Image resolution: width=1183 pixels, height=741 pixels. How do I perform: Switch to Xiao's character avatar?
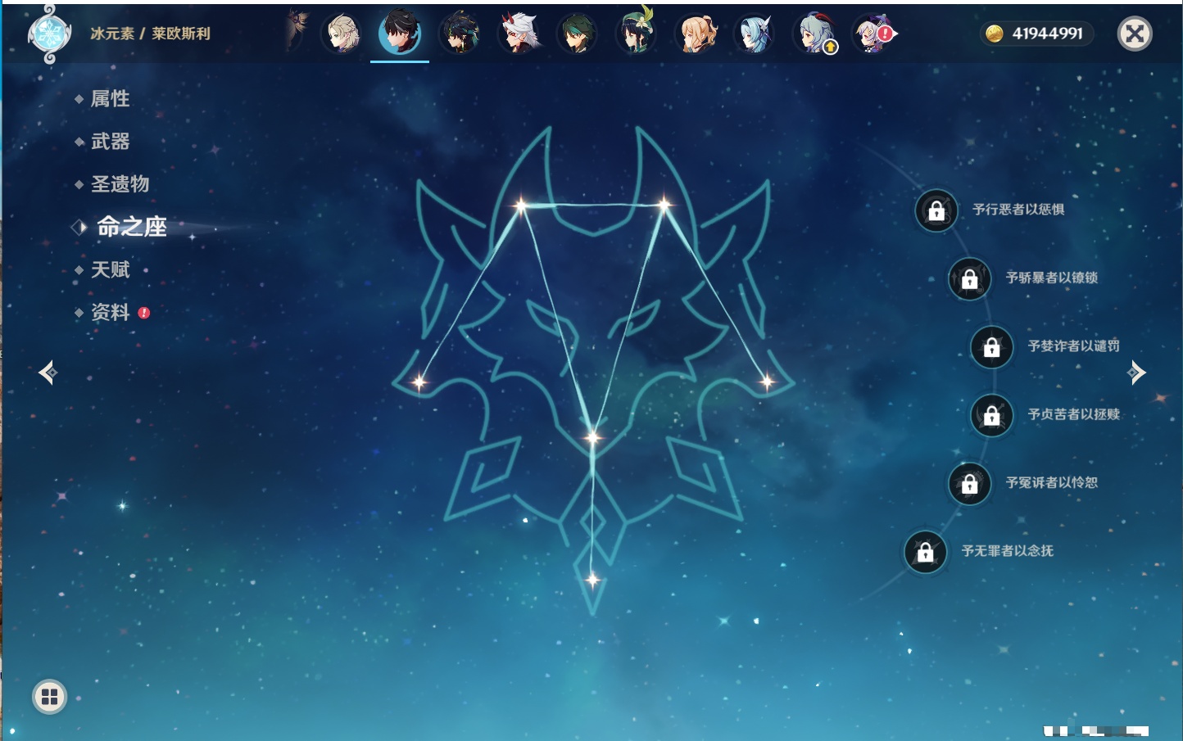(460, 34)
